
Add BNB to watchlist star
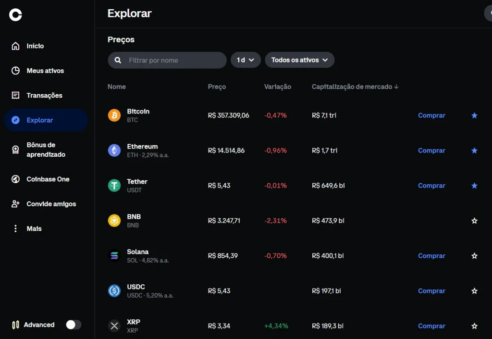click(474, 221)
